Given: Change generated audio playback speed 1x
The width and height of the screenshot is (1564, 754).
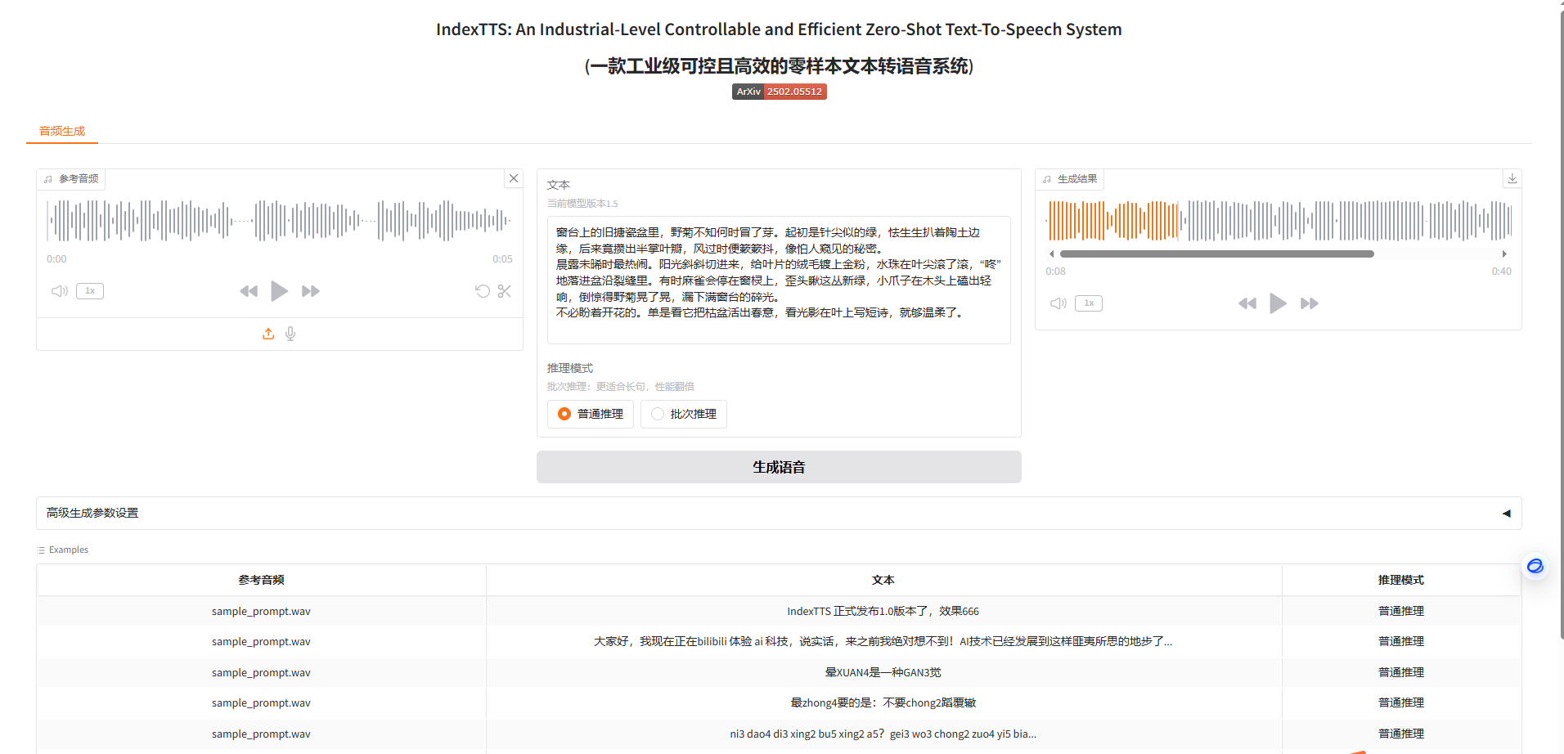Looking at the screenshot, I should (1089, 303).
